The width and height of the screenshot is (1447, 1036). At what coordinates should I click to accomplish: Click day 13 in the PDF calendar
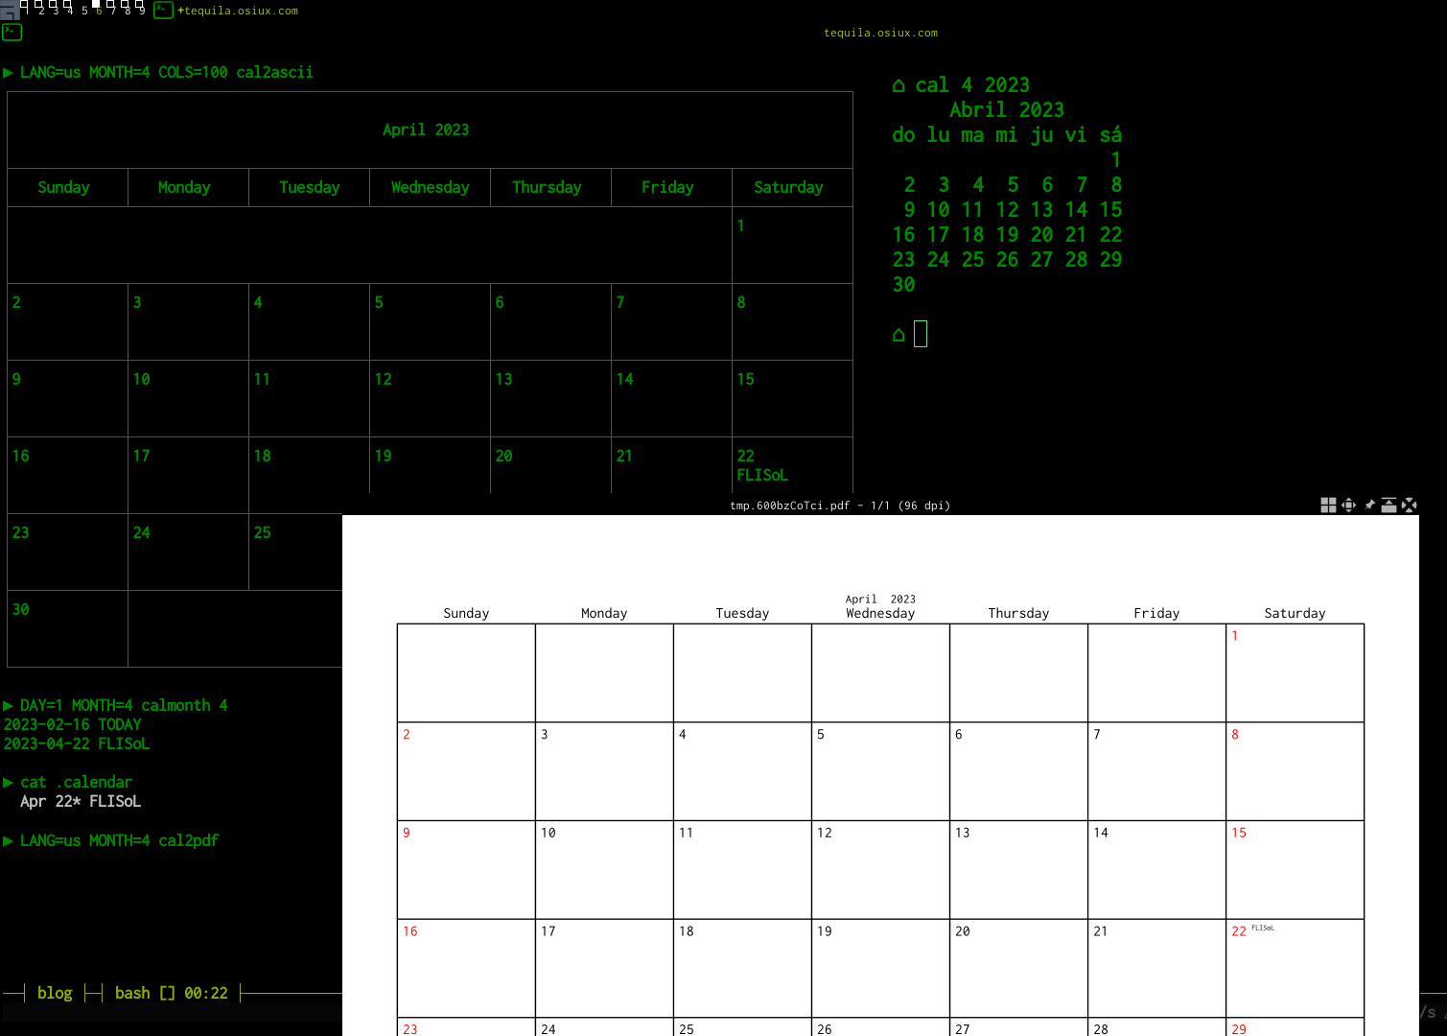click(x=963, y=833)
